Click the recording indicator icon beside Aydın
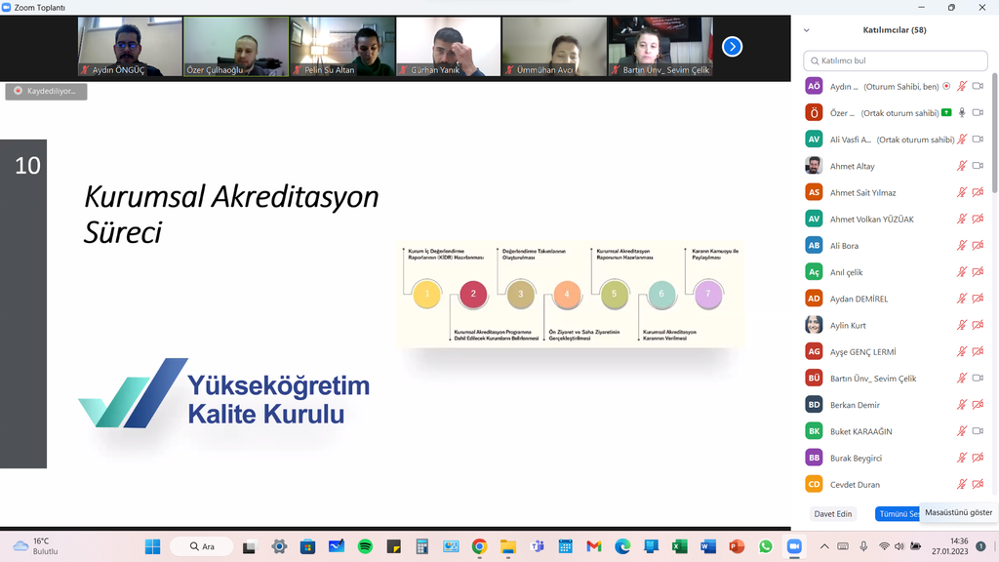The width and height of the screenshot is (999, 562). coord(945,87)
